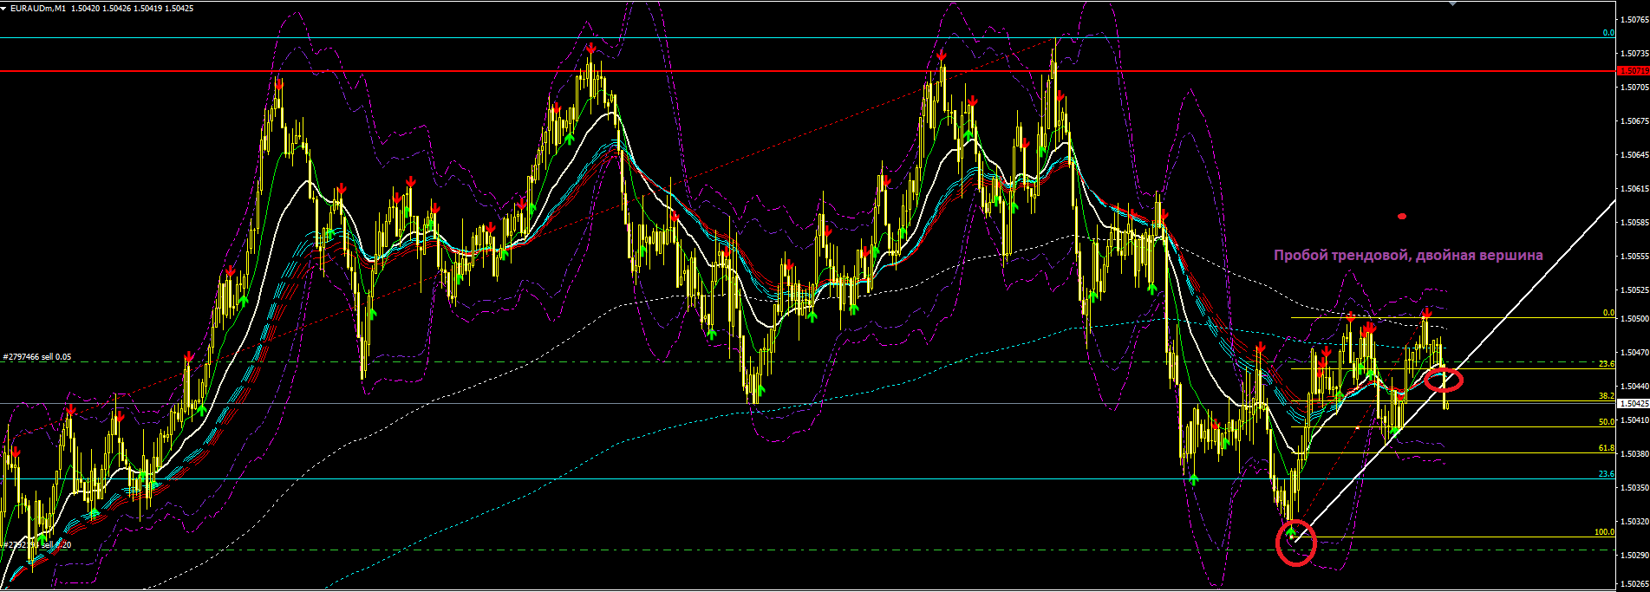Click 1.50765 on the price scale
1650x592 pixels.
pos(1634,18)
